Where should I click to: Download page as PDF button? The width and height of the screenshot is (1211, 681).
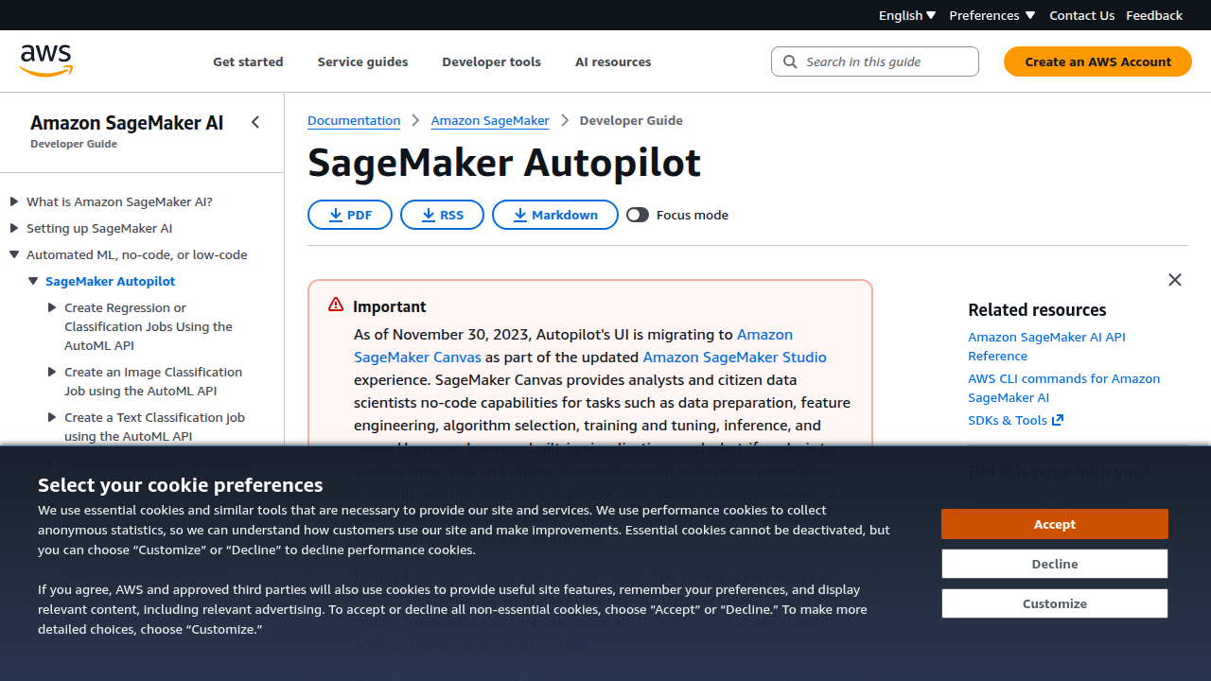350,215
